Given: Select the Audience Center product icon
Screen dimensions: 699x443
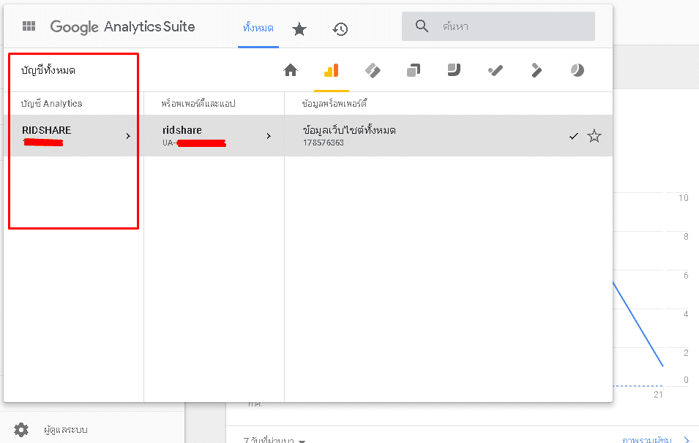Looking at the screenshot, I should 577,70.
